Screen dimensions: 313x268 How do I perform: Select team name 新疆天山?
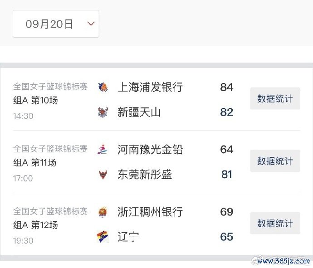[139, 112]
